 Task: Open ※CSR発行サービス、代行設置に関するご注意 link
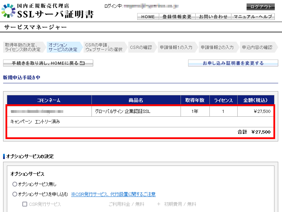pyautogui.click(x=113, y=194)
